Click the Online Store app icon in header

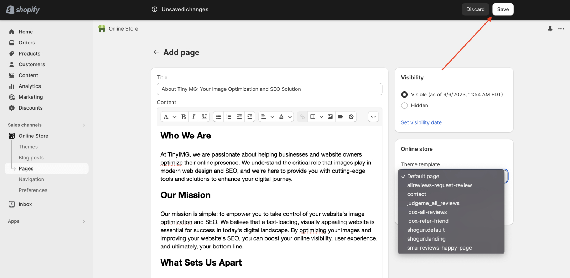[x=102, y=29]
